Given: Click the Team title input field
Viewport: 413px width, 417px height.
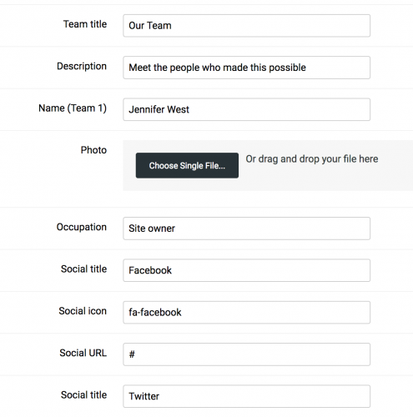Looking at the screenshot, I should click(246, 26).
